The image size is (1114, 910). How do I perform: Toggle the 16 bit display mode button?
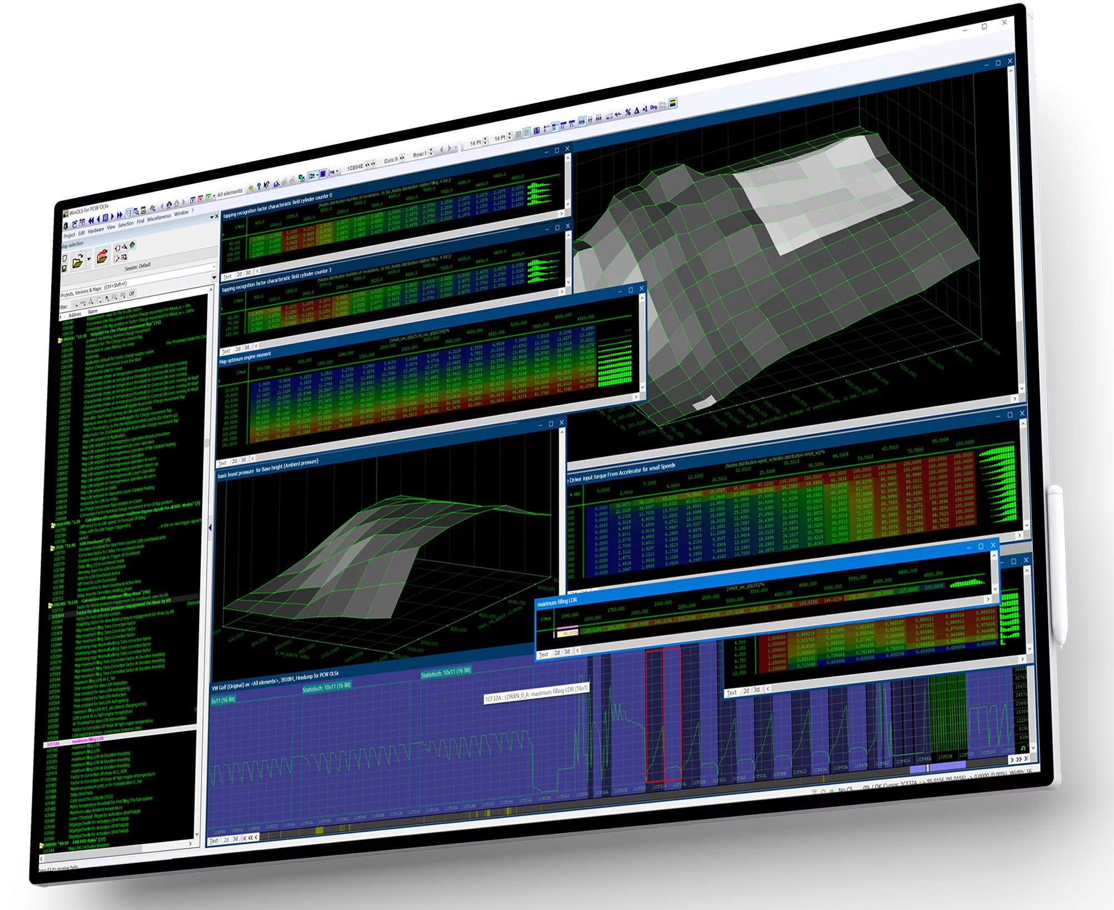coord(554,128)
